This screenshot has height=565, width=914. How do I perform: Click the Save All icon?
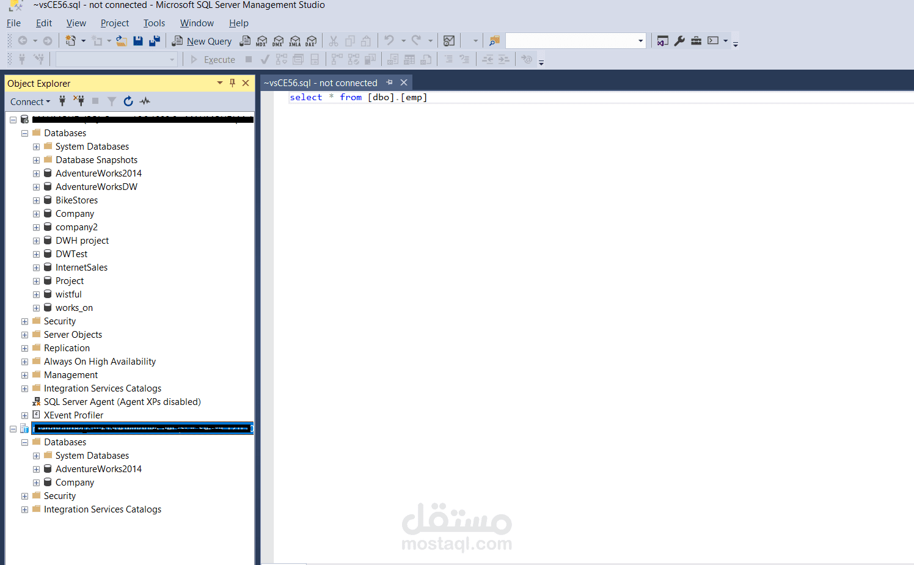pos(155,41)
